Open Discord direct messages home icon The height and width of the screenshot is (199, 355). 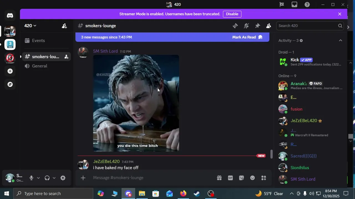pos(10,15)
